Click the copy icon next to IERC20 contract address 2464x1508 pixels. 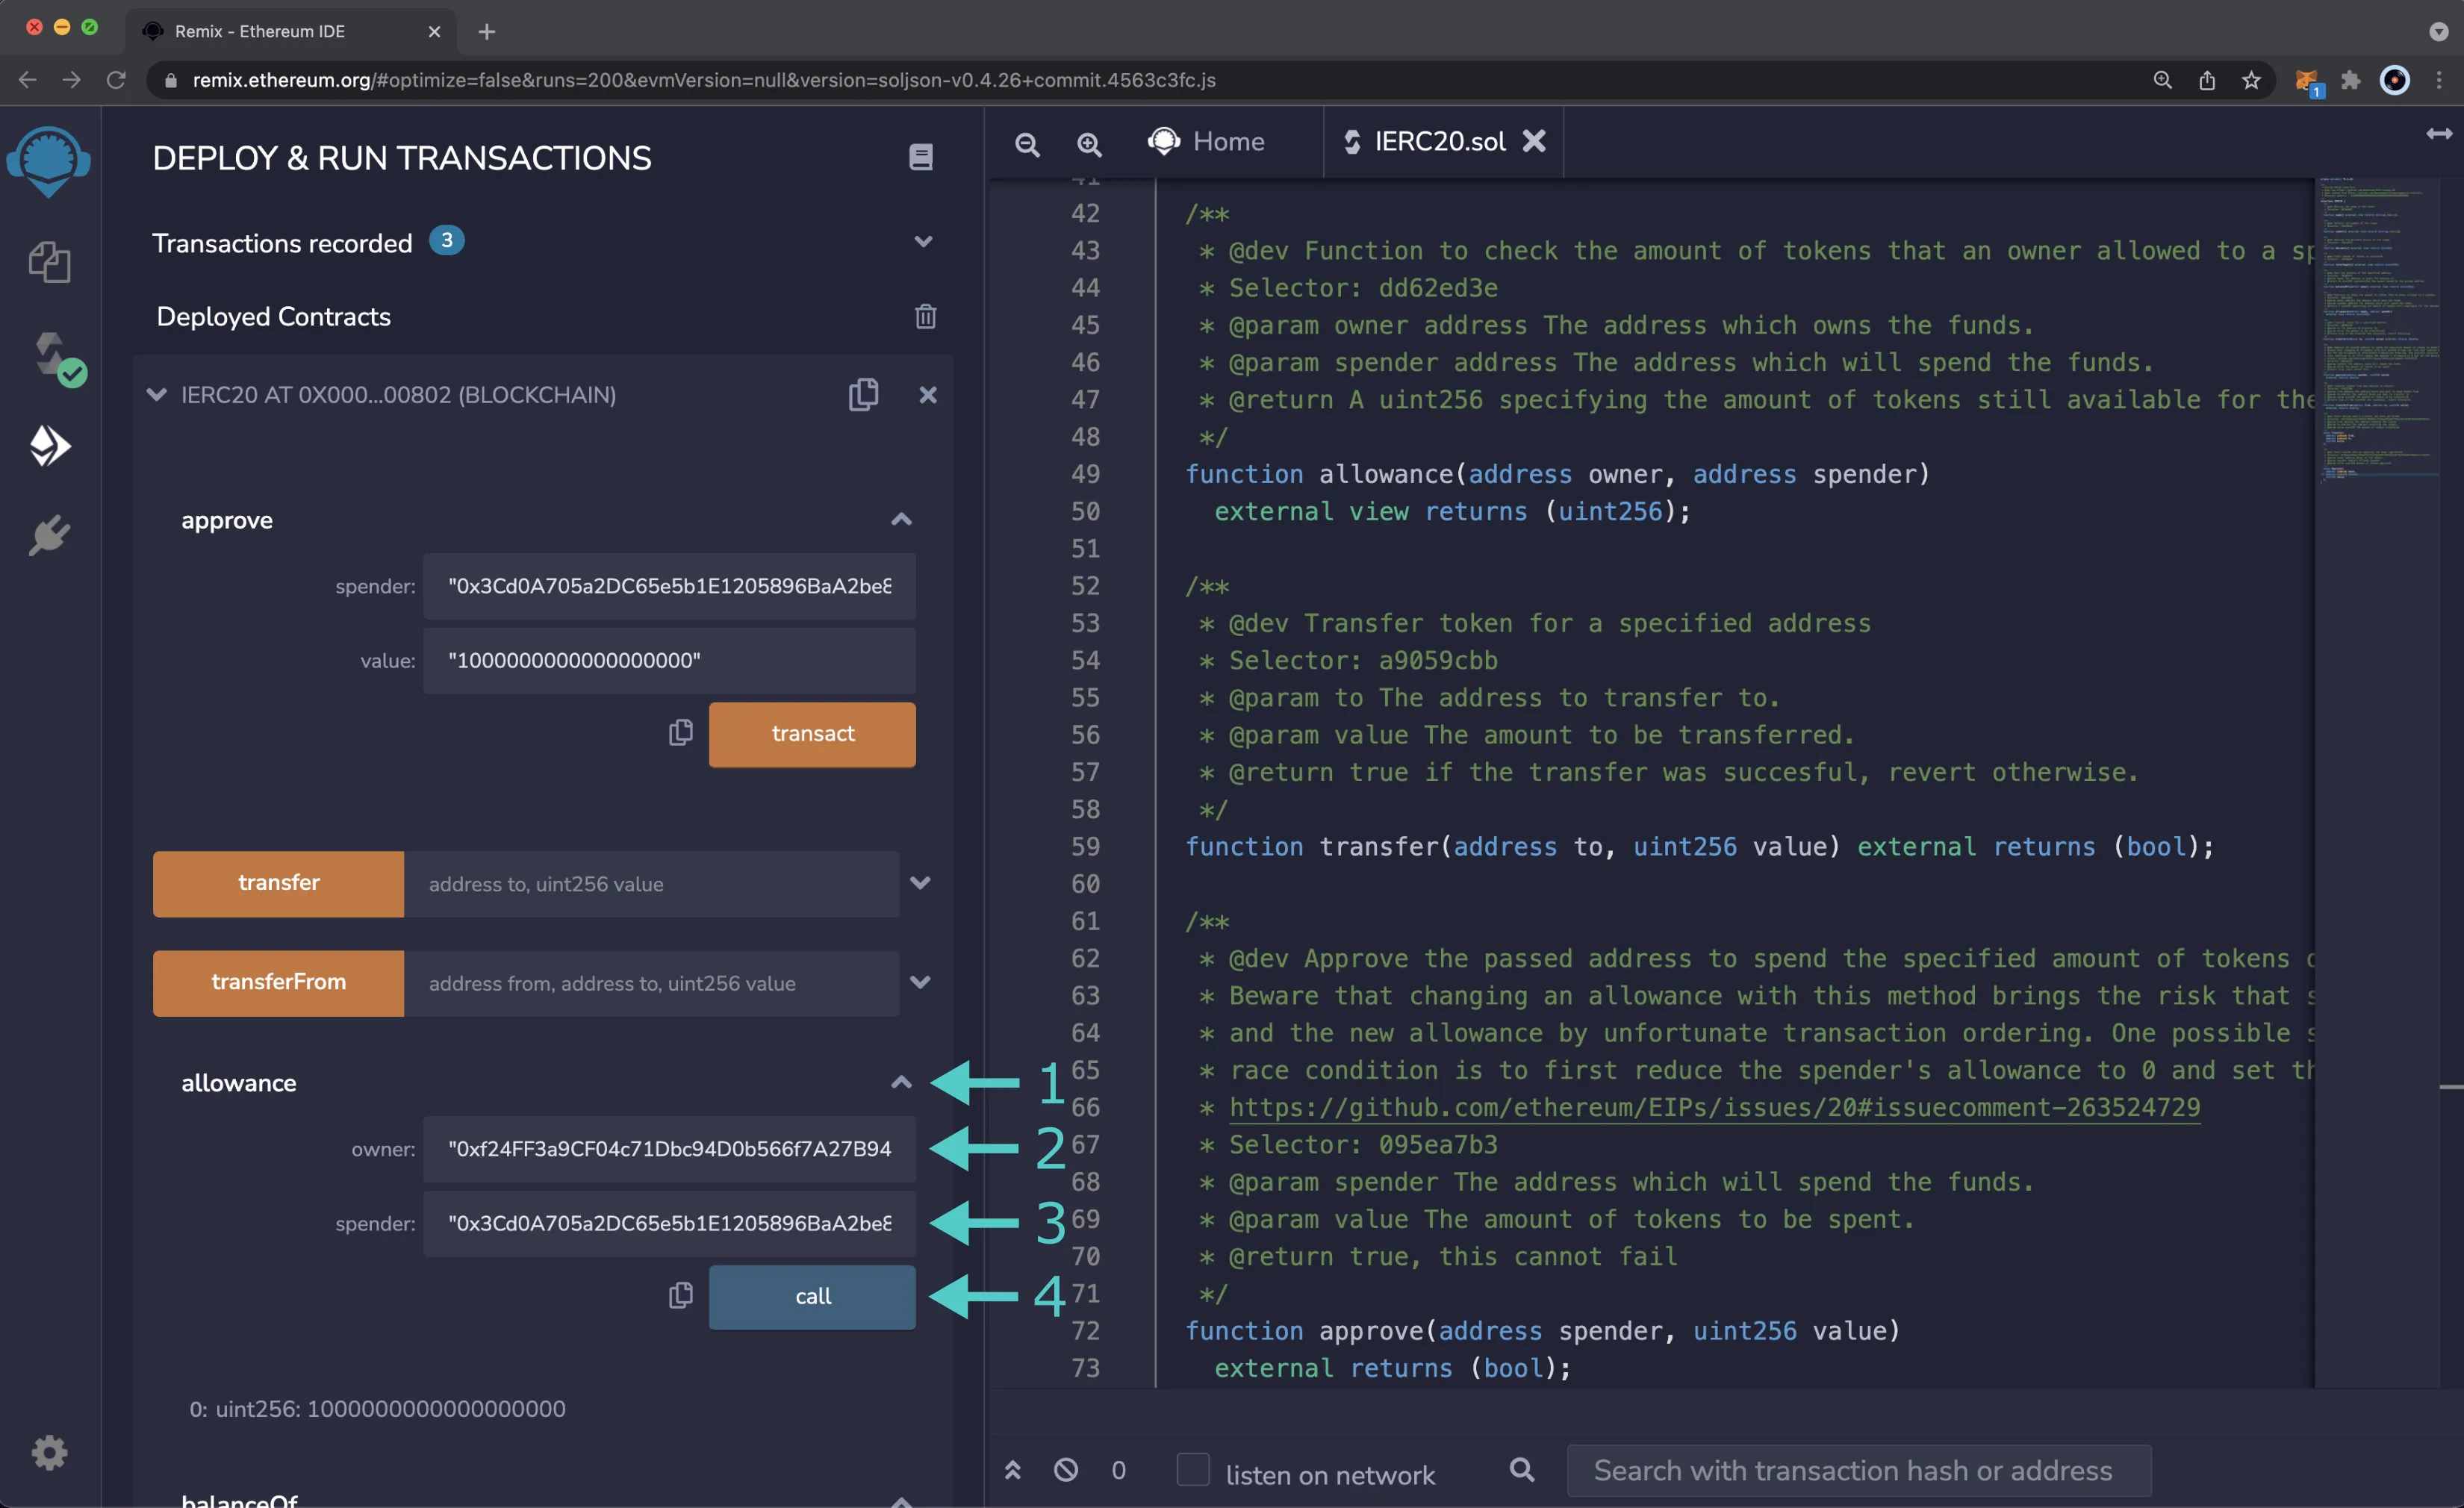click(862, 394)
